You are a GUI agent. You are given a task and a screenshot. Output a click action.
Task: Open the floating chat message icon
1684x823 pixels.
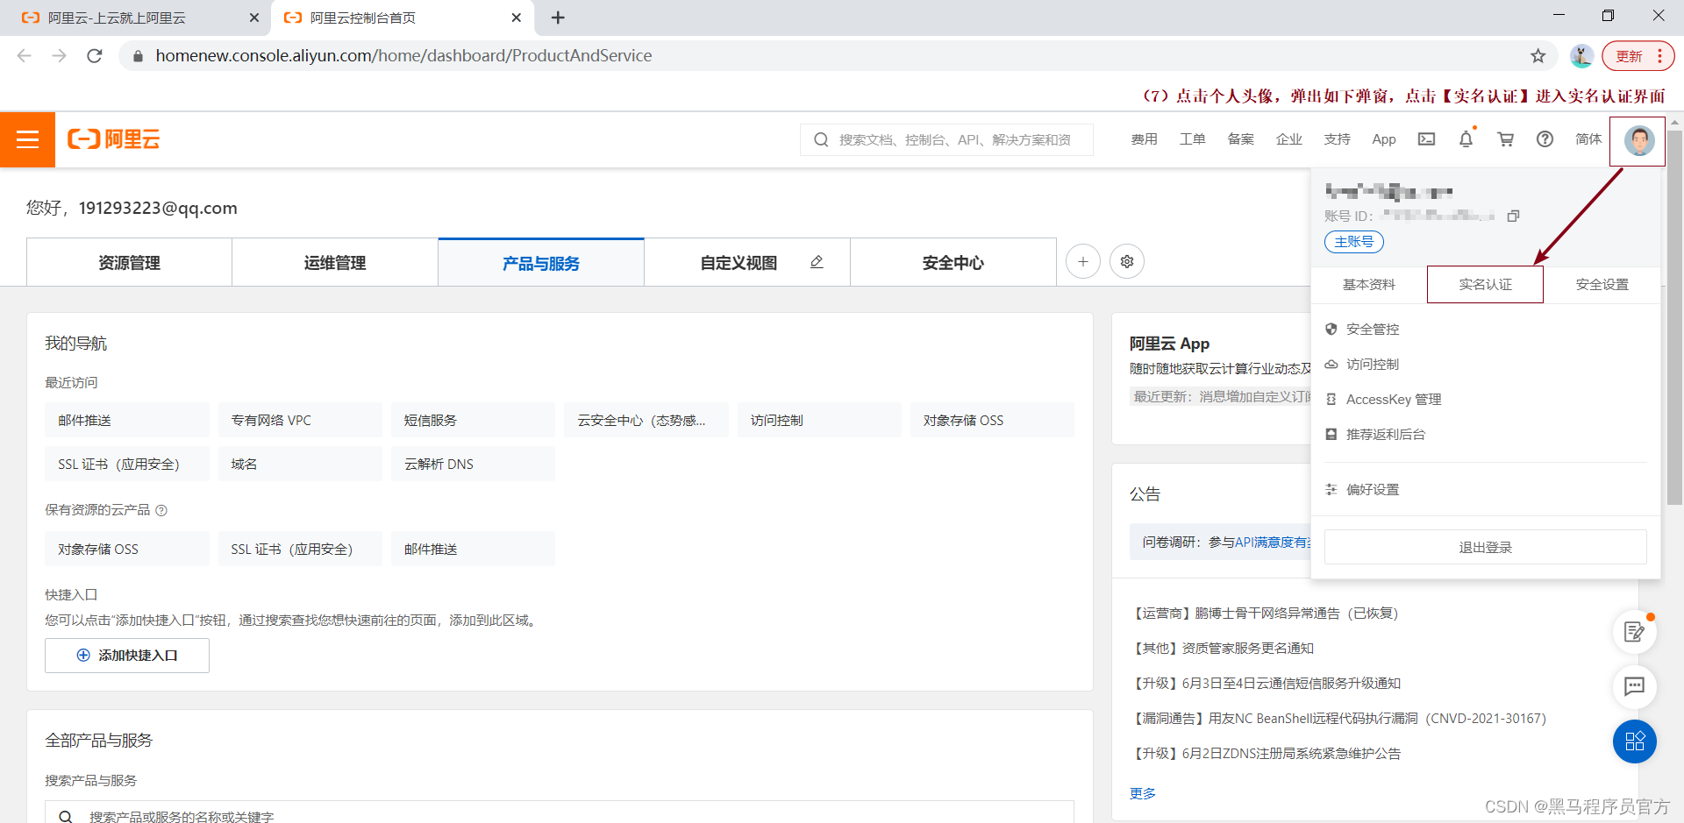(1634, 686)
